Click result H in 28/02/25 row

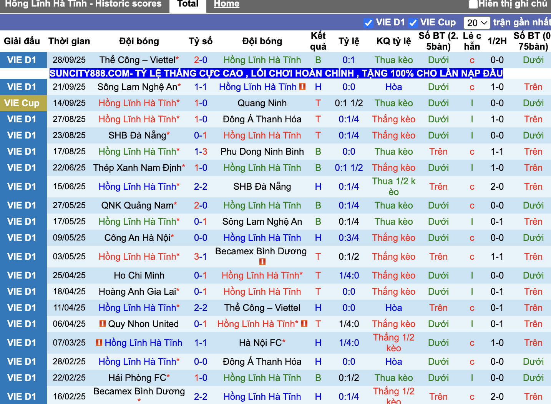pyautogui.click(x=318, y=362)
